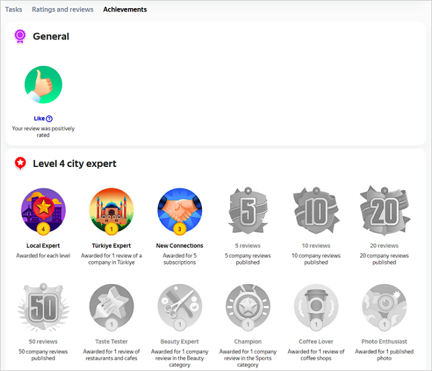This screenshot has height=371, width=432.
Task: Select the Photo Enthusiast camera badge
Action: pyautogui.click(x=384, y=306)
